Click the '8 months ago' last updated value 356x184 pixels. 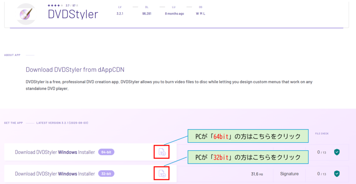175,14
